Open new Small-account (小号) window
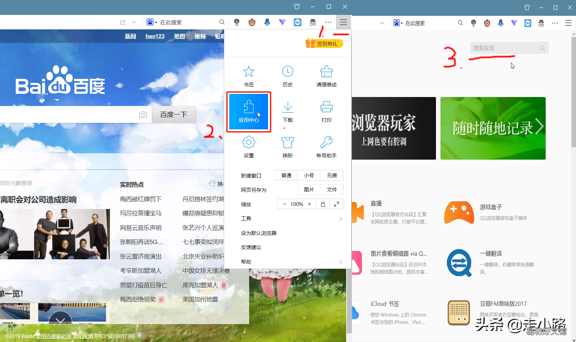Viewport: 576px width, 342px height. [309, 175]
